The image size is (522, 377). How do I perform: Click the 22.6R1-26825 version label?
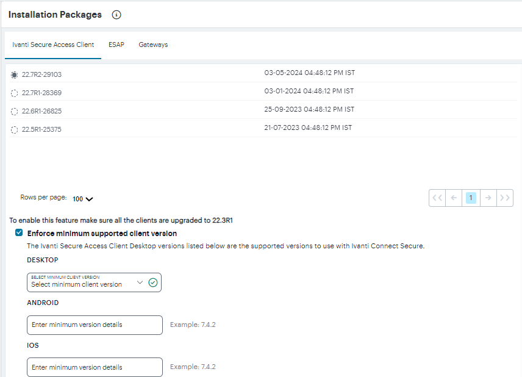tap(41, 111)
